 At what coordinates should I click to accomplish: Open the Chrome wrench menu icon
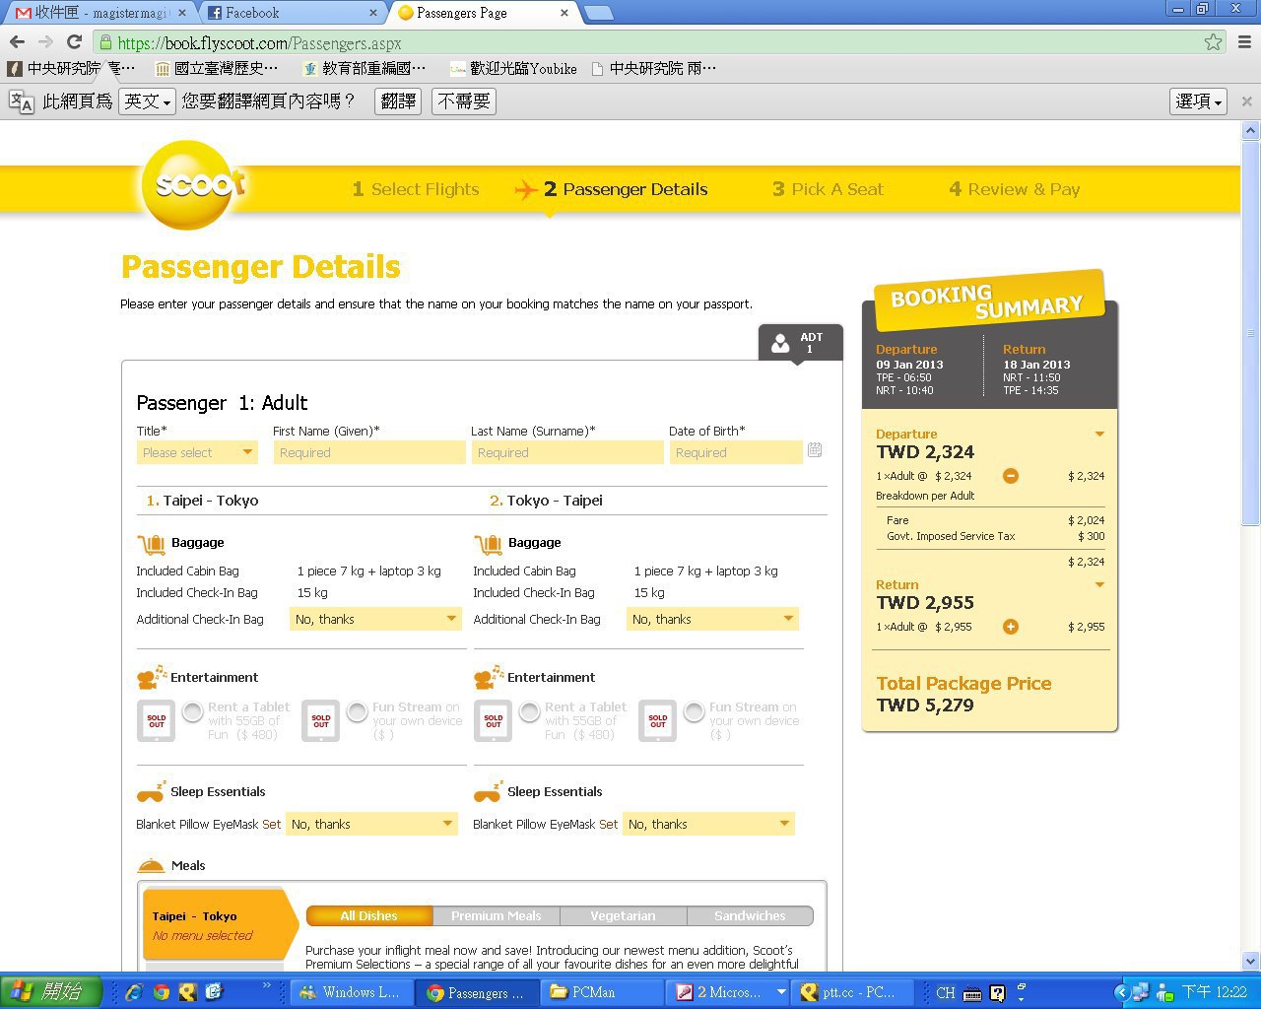[x=1244, y=41]
